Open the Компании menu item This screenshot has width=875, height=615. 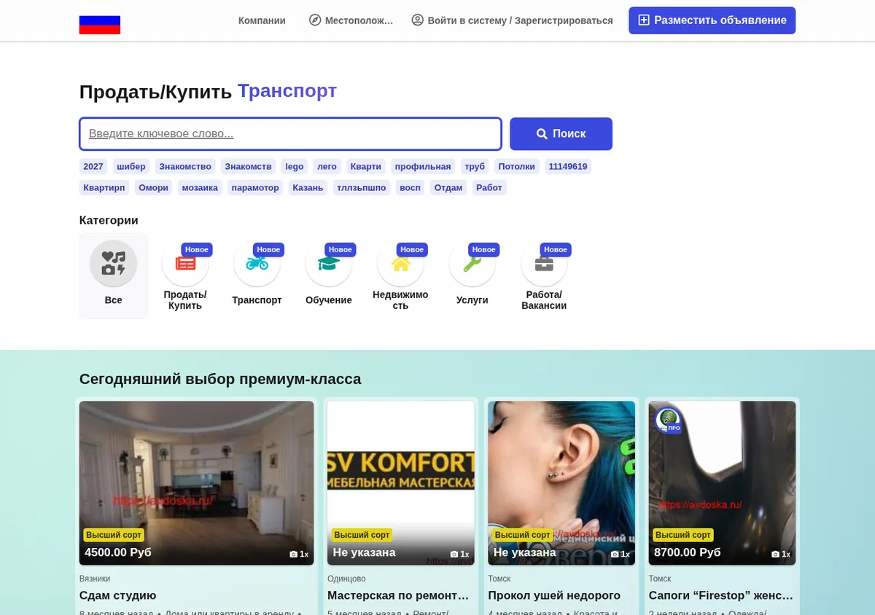pos(262,20)
